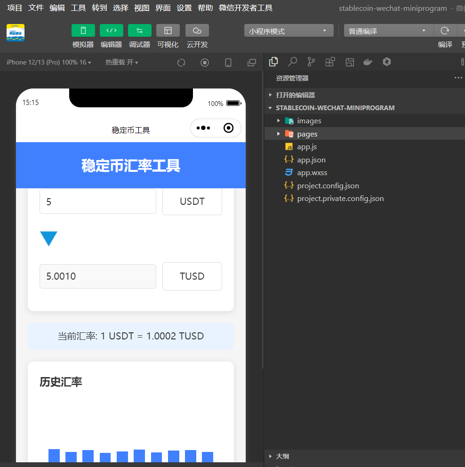Toggle the multi-window simulator view icon
The width and height of the screenshot is (465, 467).
[x=251, y=62]
